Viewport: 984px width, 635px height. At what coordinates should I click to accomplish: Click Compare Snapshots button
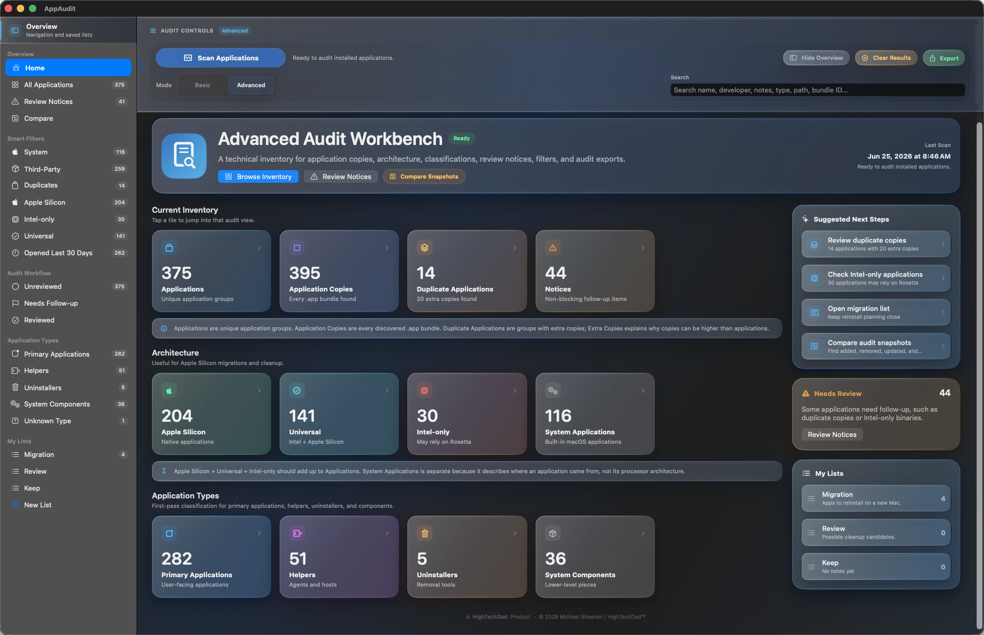pos(424,176)
